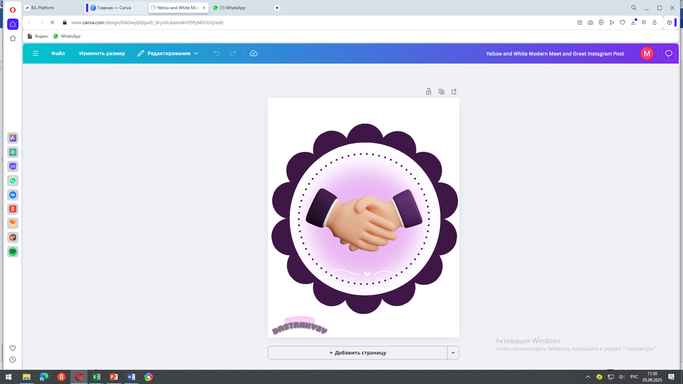This screenshot has height=384, width=683.
Task: Open Opera easy setup menu
Action: pos(644,22)
